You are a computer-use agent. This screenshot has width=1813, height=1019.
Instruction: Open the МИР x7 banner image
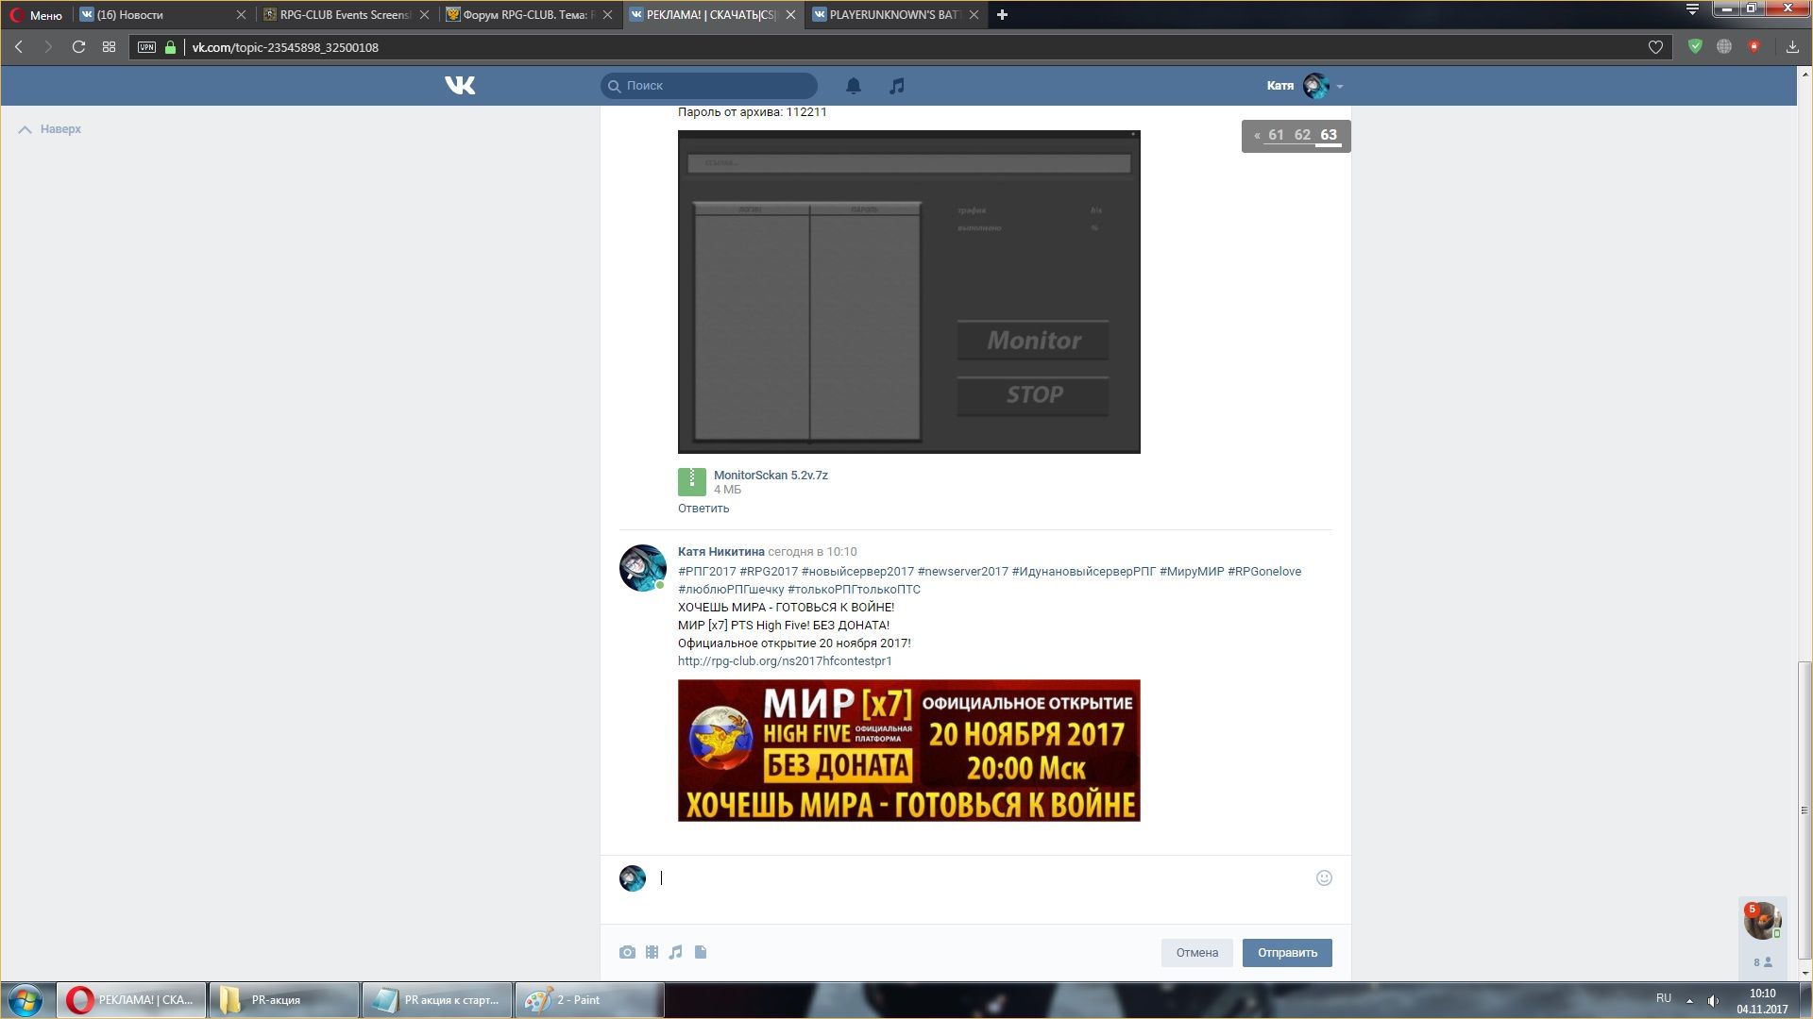pos(908,751)
